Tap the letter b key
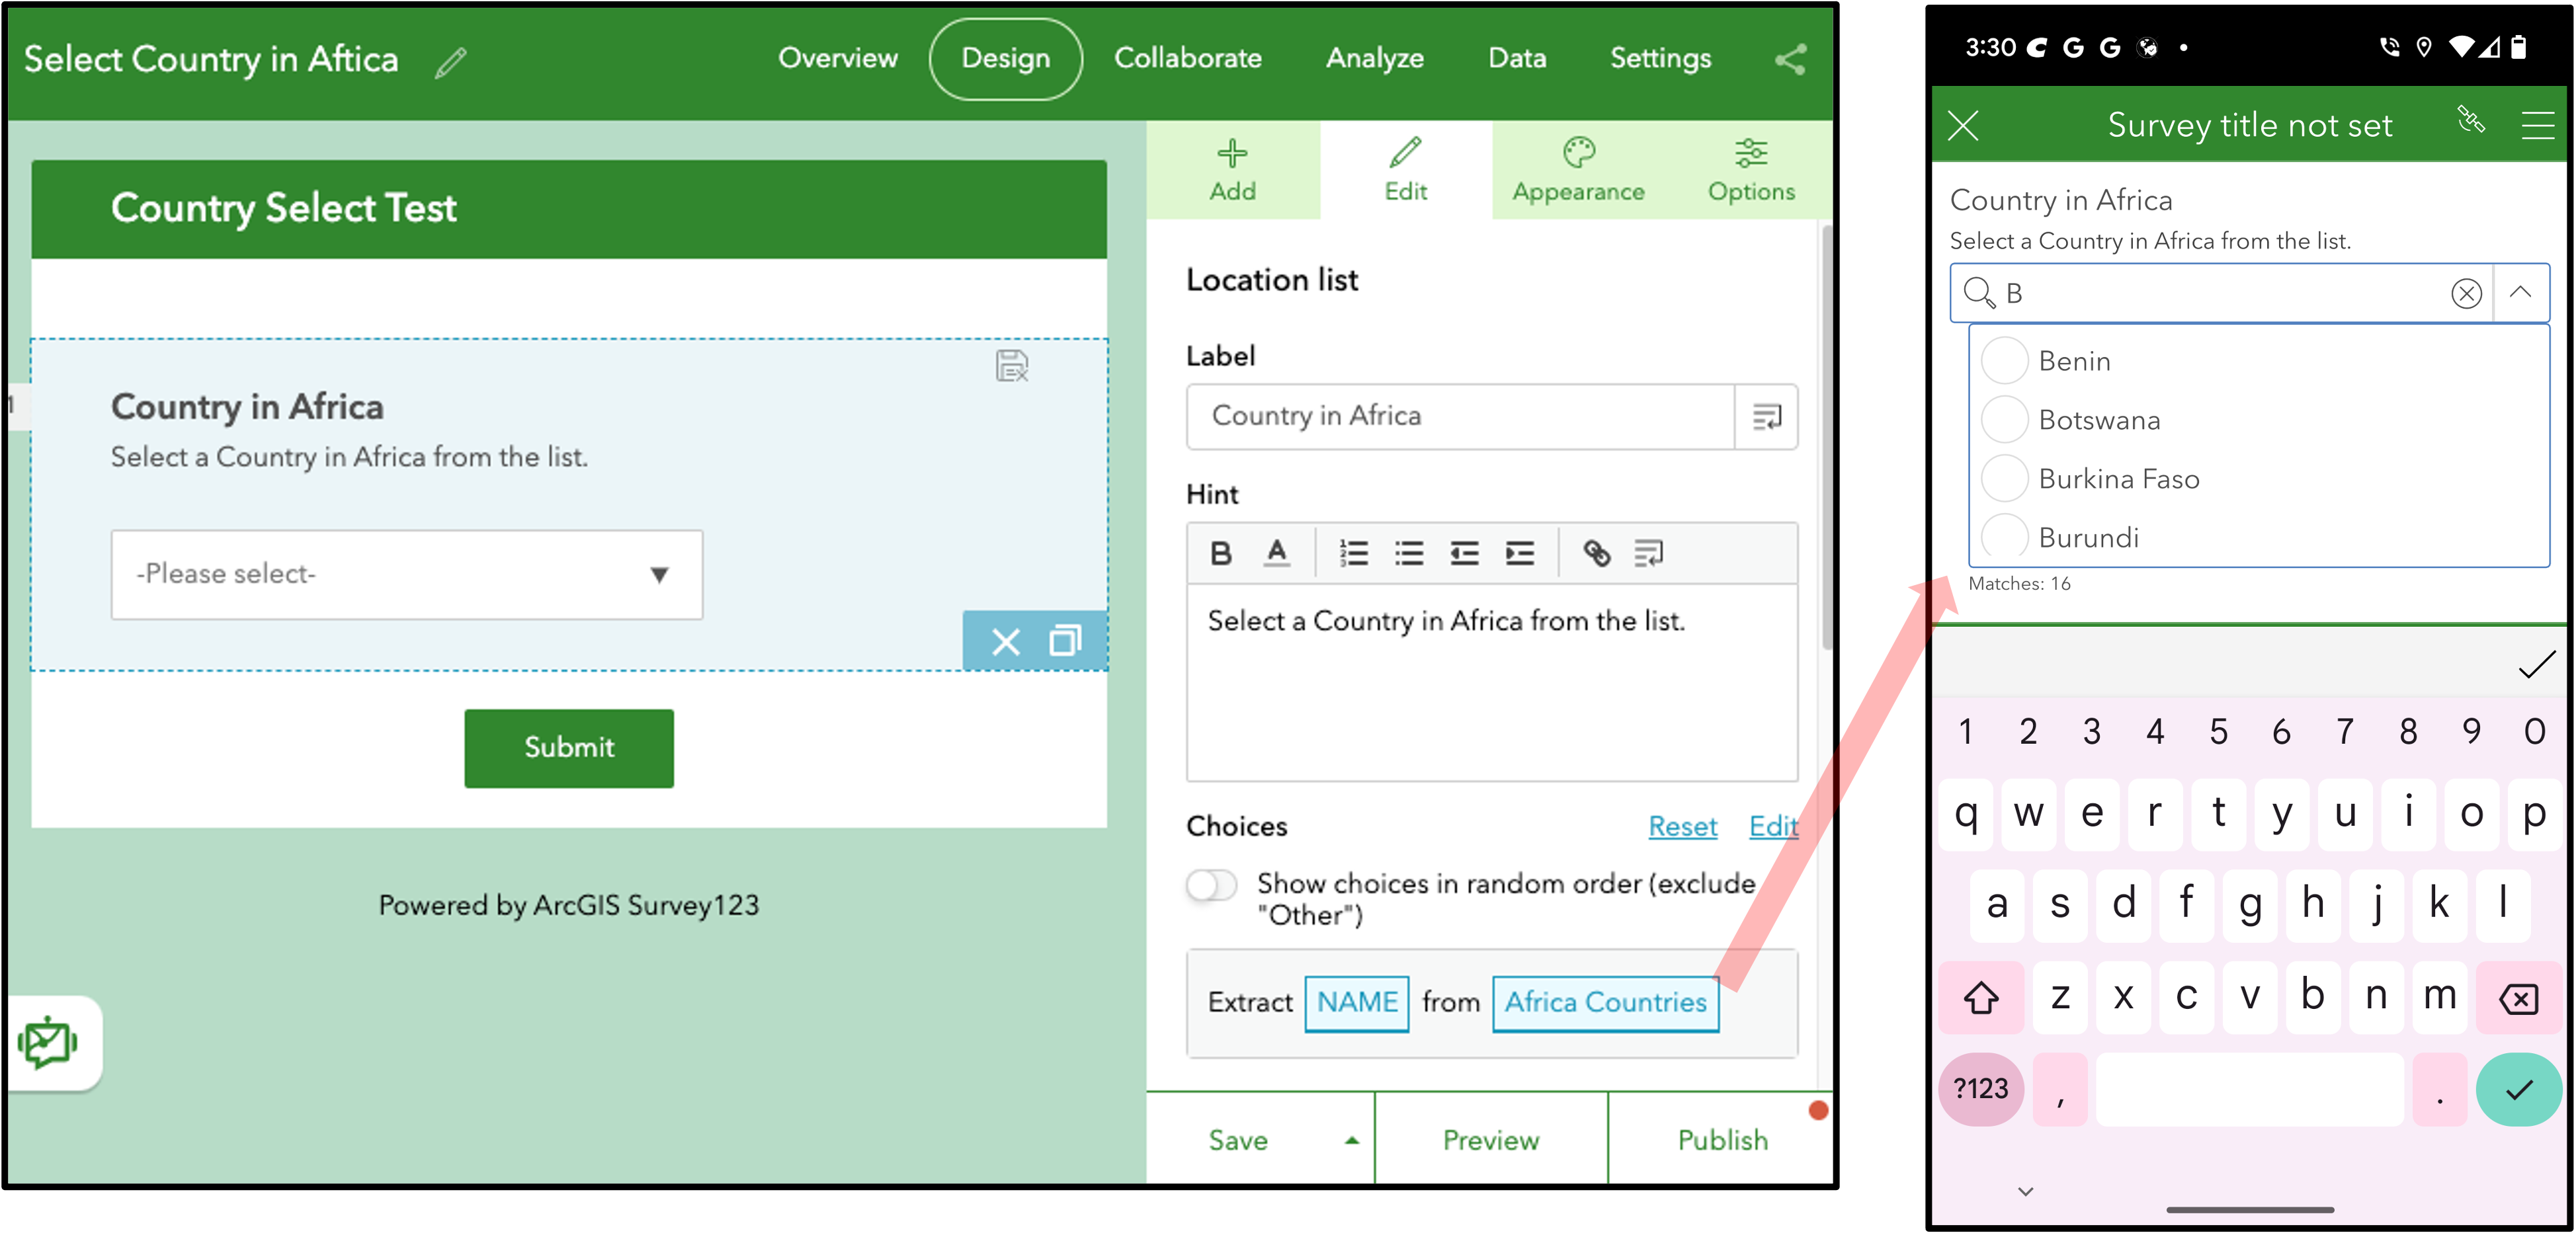The height and width of the screenshot is (1233, 2576). pyautogui.click(x=2312, y=997)
